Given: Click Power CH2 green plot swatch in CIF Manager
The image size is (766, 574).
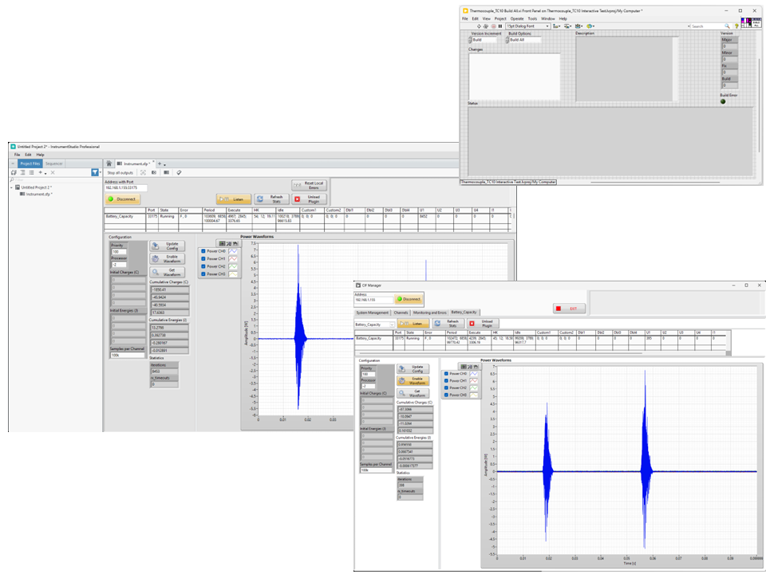Looking at the screenshot, I should (x=474, y=387).
